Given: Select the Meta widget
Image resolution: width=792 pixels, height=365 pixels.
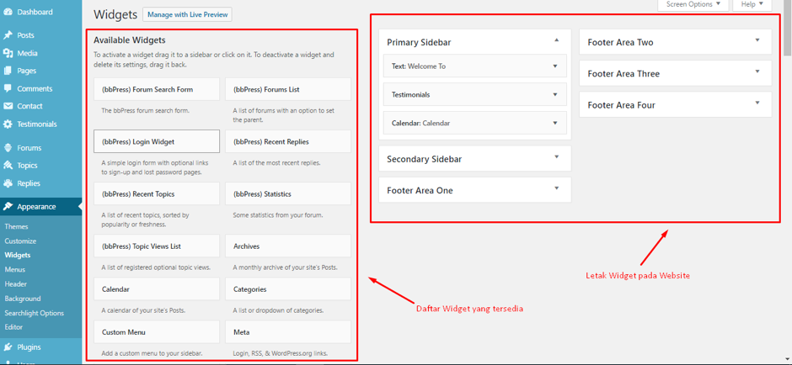Looking at the screenshot, I should [x=288, y=332].
